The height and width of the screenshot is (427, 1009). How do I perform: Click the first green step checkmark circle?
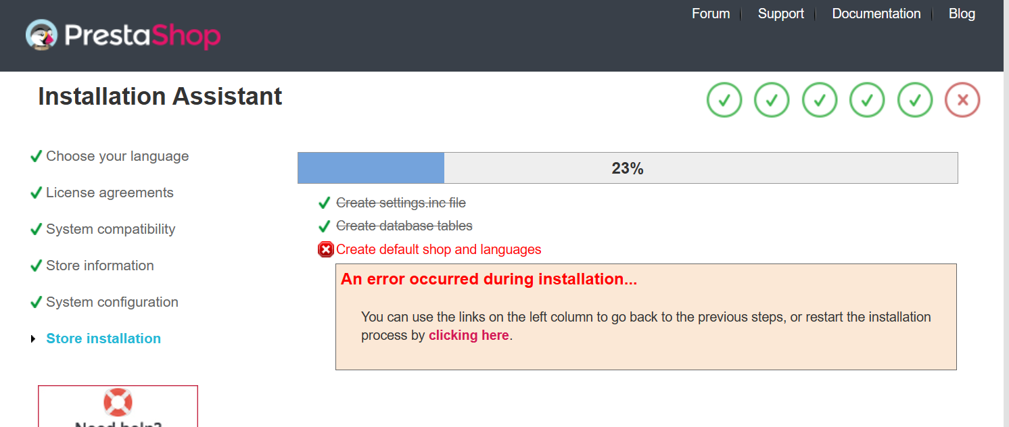point(724,100)
